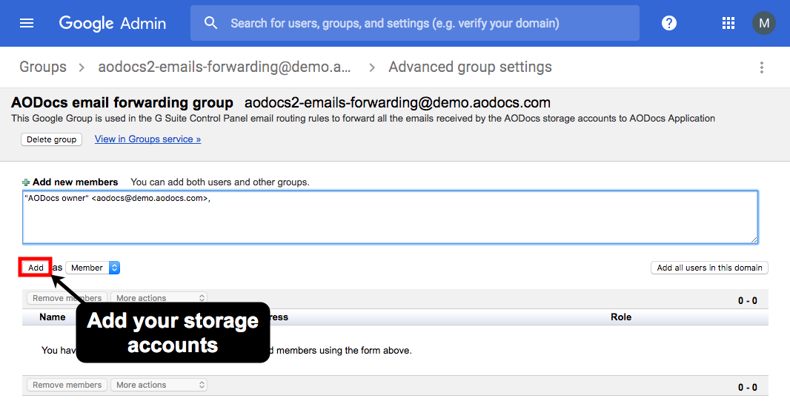Viewport: 790px width, 410px height.
Task: Open the bottom More actions dropdown
Action: [x=159, y=385]
